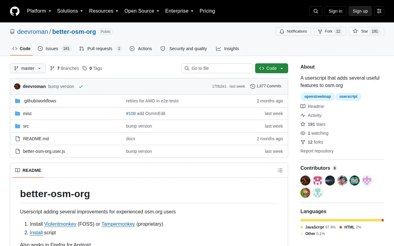Click the watching eye icon

(303, 133)
